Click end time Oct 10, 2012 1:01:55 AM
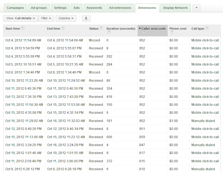The height and width of the screenshot is (173, 223). pyautogui.click(x=65, y=153)
